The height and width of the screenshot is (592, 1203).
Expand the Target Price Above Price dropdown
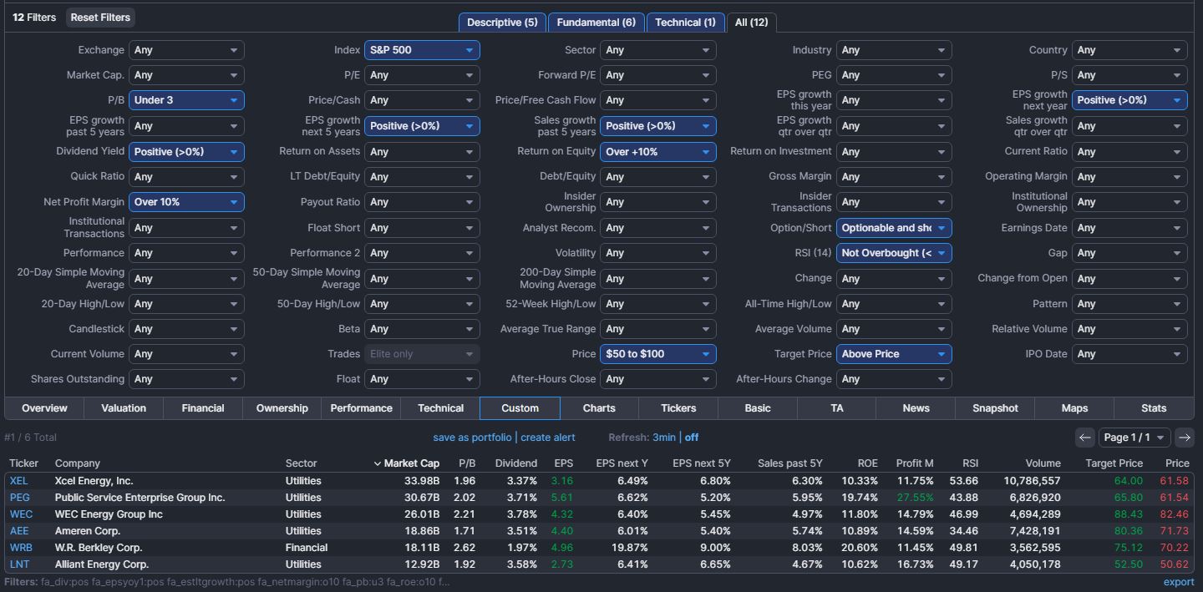pyautogui.click(x=894, y=354)
